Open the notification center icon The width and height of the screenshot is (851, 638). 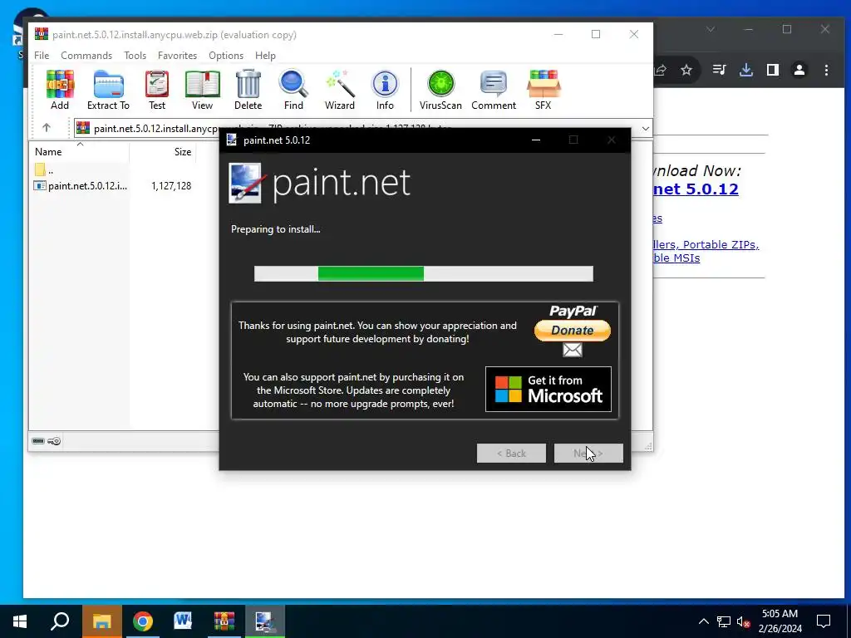pyautogui.click(x=824, y=621)
